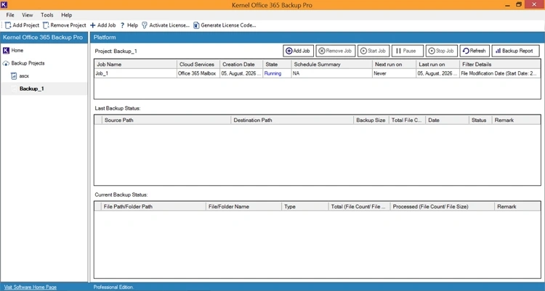Select the ascx project
Image resolution: width=545 pixels, height=291 pixels.
coord(24,76)
